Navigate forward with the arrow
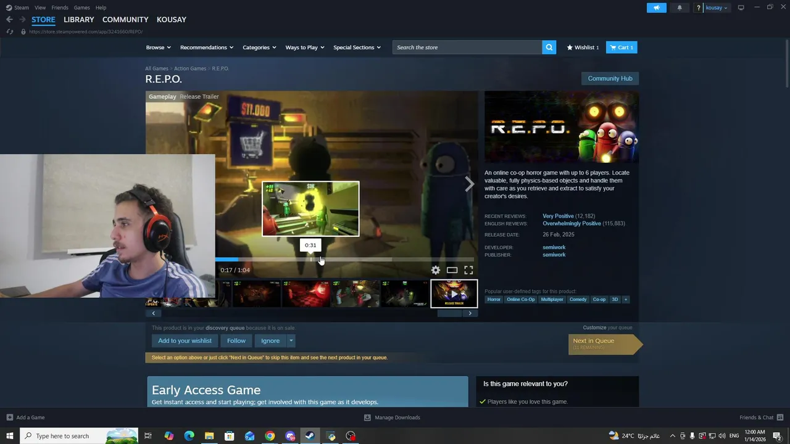Screen dimensions: 790x444 pos(22,20)
